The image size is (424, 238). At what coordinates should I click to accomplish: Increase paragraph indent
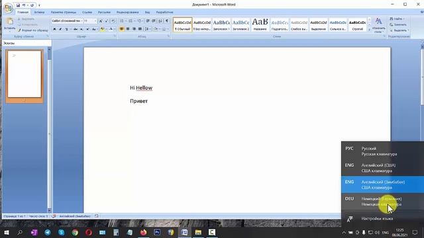[x=154, y=20]
